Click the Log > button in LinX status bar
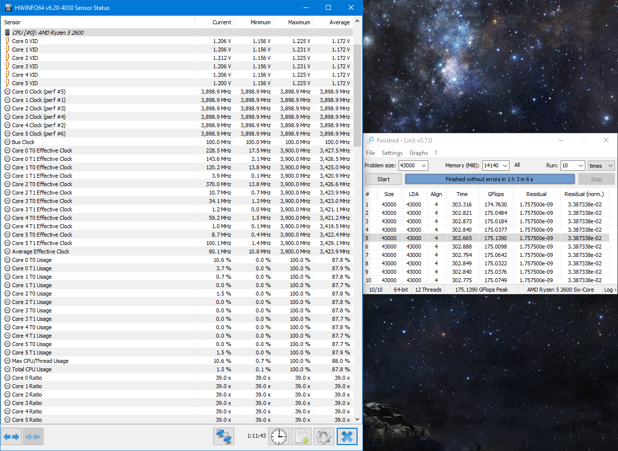 [610, 290]
